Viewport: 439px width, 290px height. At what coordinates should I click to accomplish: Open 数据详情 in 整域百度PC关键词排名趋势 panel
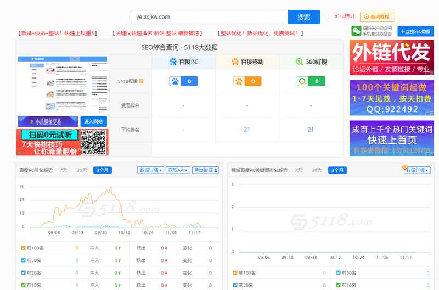pyautogui.click(x=417, y=170)
